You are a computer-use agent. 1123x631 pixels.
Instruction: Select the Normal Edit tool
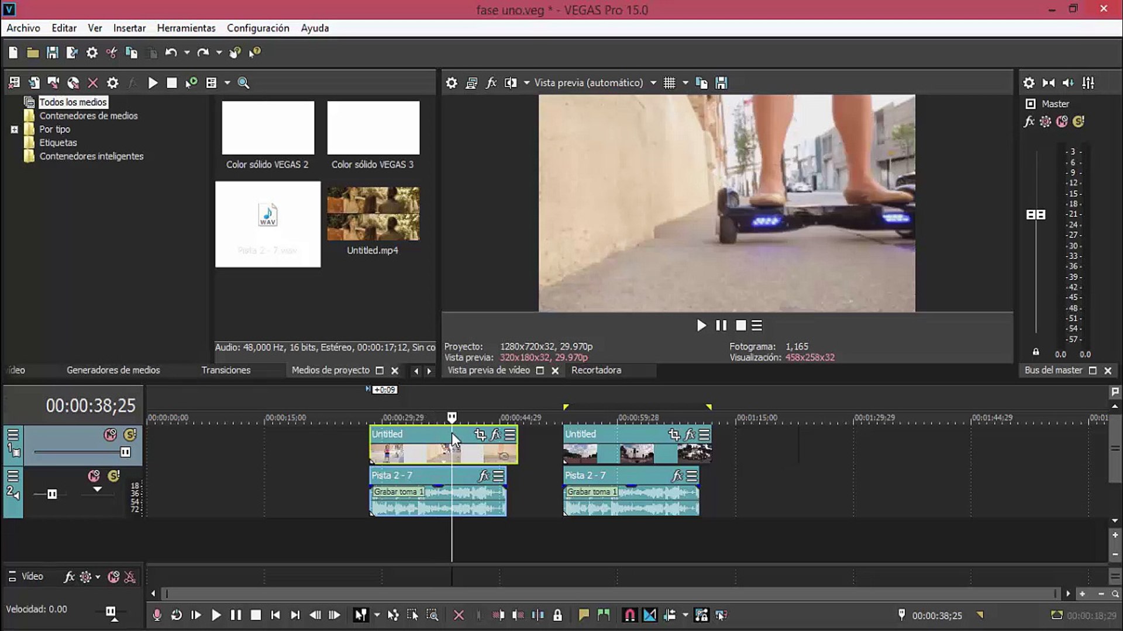[360, 615]
